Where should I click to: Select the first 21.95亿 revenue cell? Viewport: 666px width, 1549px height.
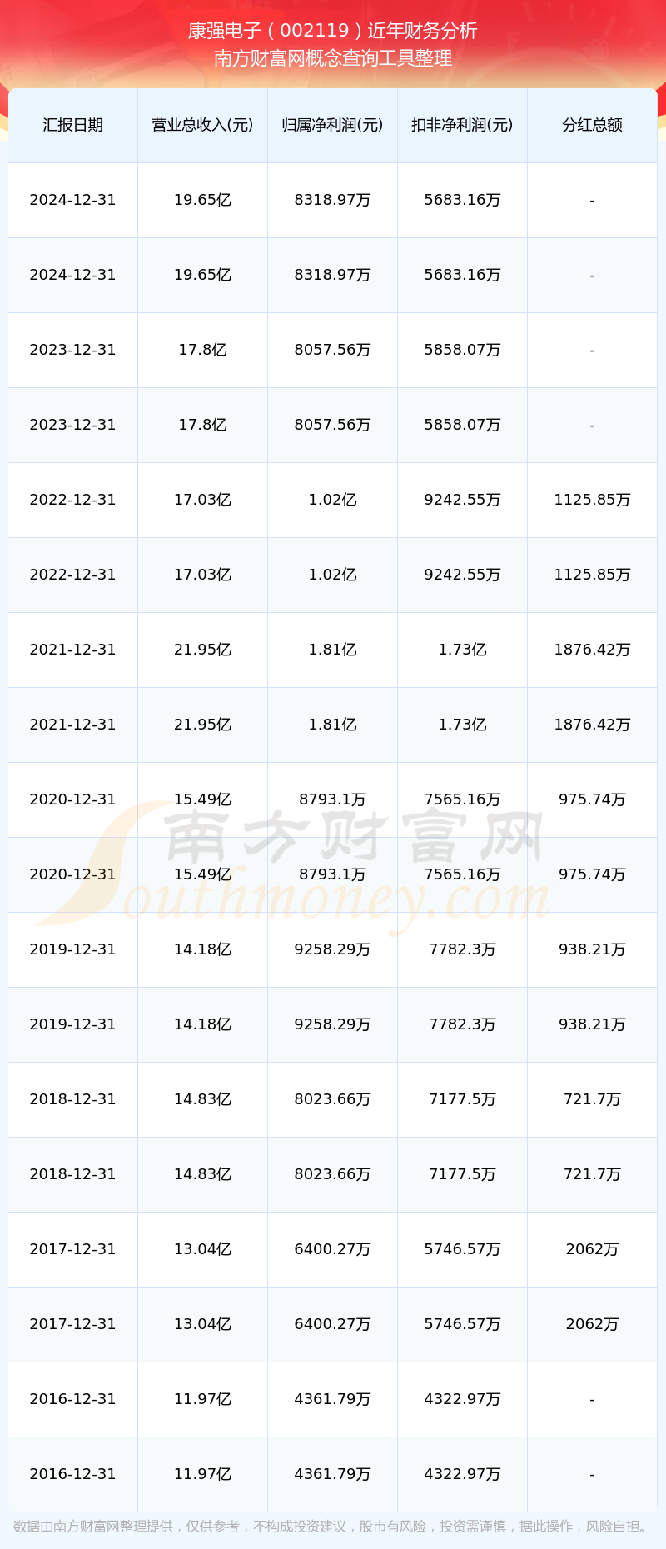[x=202, y=650]
